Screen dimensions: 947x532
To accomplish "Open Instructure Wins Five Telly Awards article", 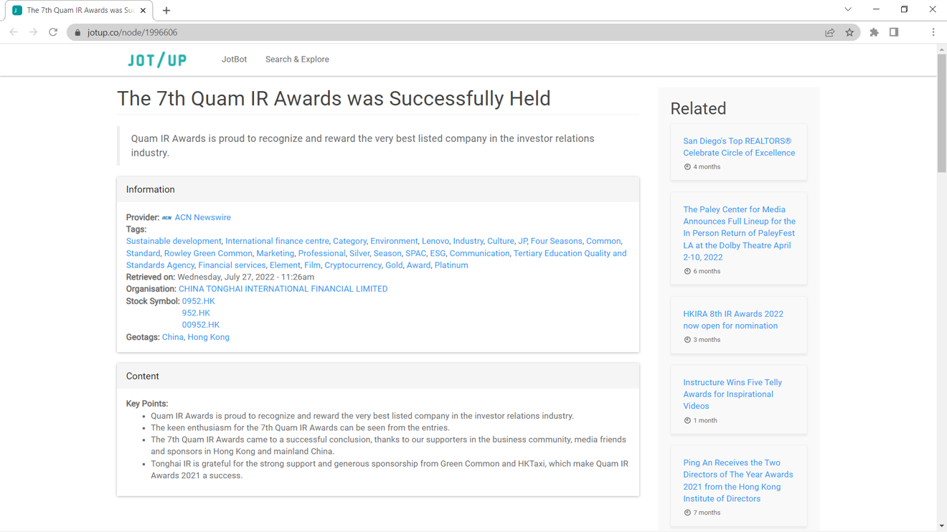I will (732, 394).
